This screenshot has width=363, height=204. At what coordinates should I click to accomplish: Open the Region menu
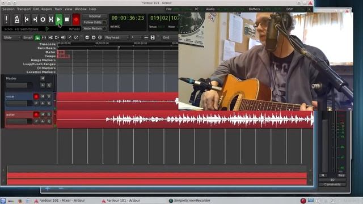tap(47, 9)
